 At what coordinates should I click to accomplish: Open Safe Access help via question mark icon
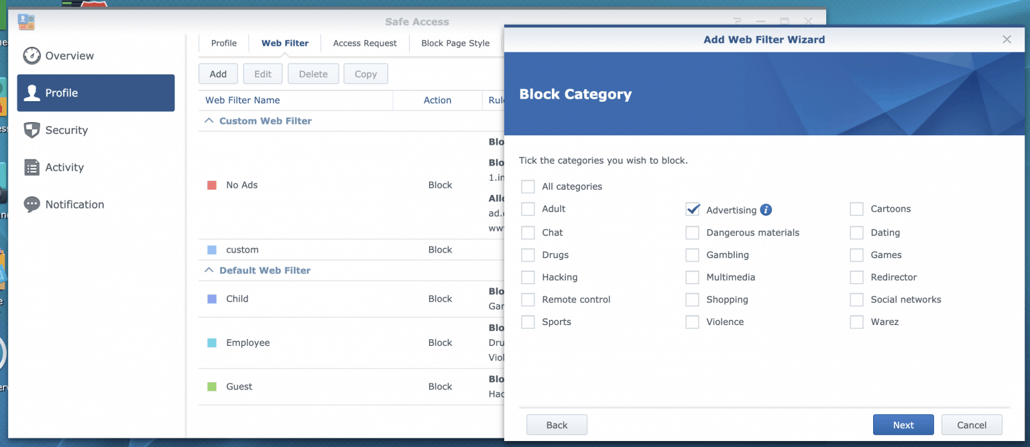736,21
